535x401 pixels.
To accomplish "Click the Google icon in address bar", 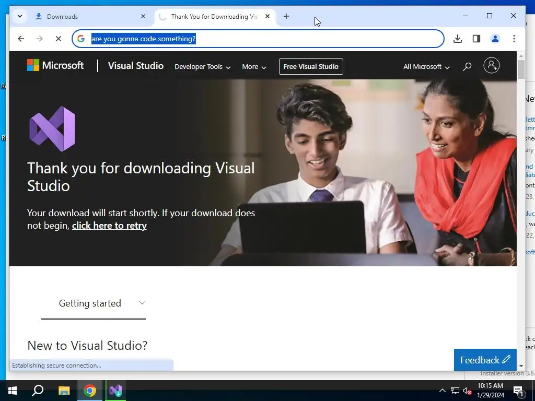I will [x=81, y=39].
